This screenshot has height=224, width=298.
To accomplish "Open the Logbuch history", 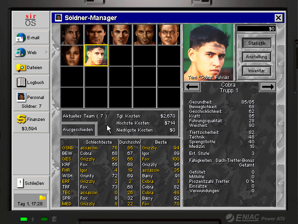I will [31, 83].
